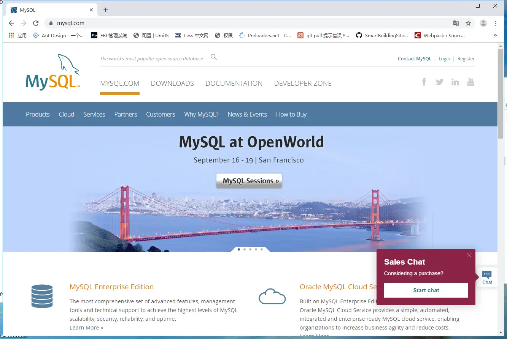
Task: Open the MySQL Twitter icon
Action: pyautogui.click(x=440, y=82)
